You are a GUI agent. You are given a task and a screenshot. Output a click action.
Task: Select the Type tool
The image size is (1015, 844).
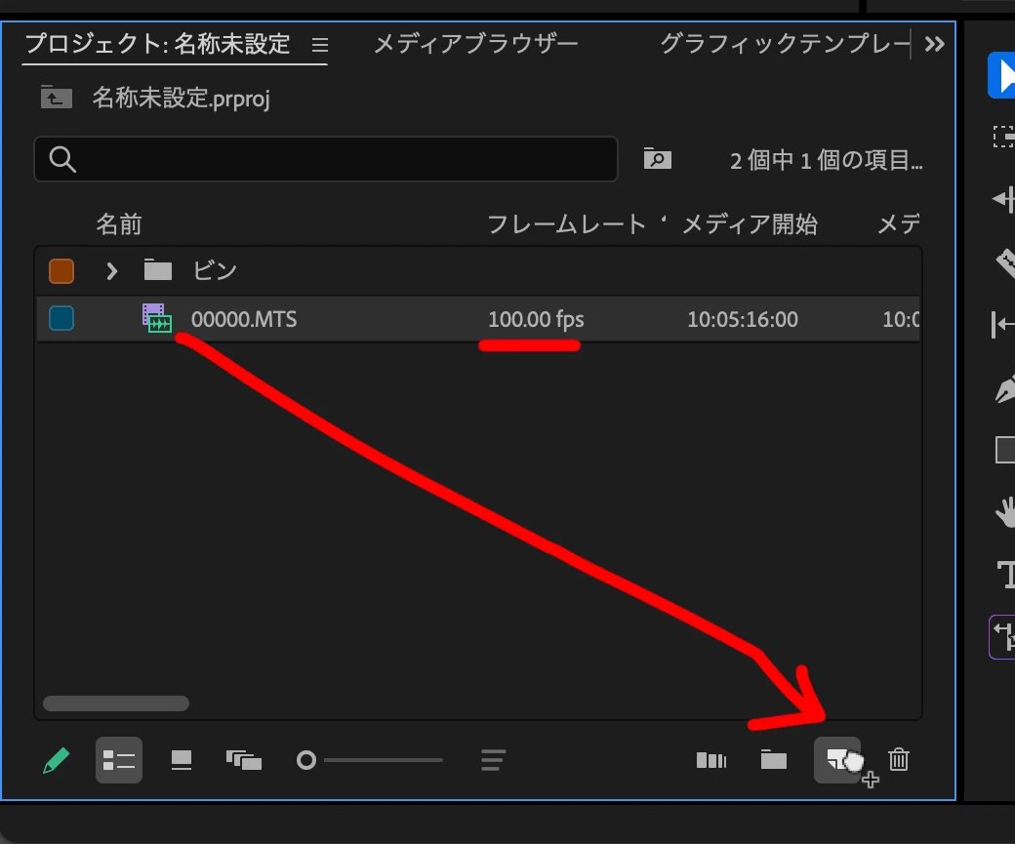1005,575
